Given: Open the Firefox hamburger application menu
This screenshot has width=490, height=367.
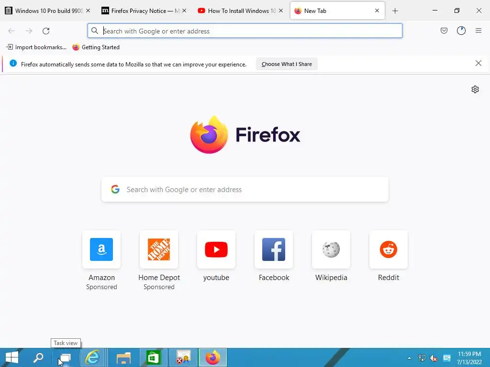Looking at the screenshot, I should tap(479, 31).
